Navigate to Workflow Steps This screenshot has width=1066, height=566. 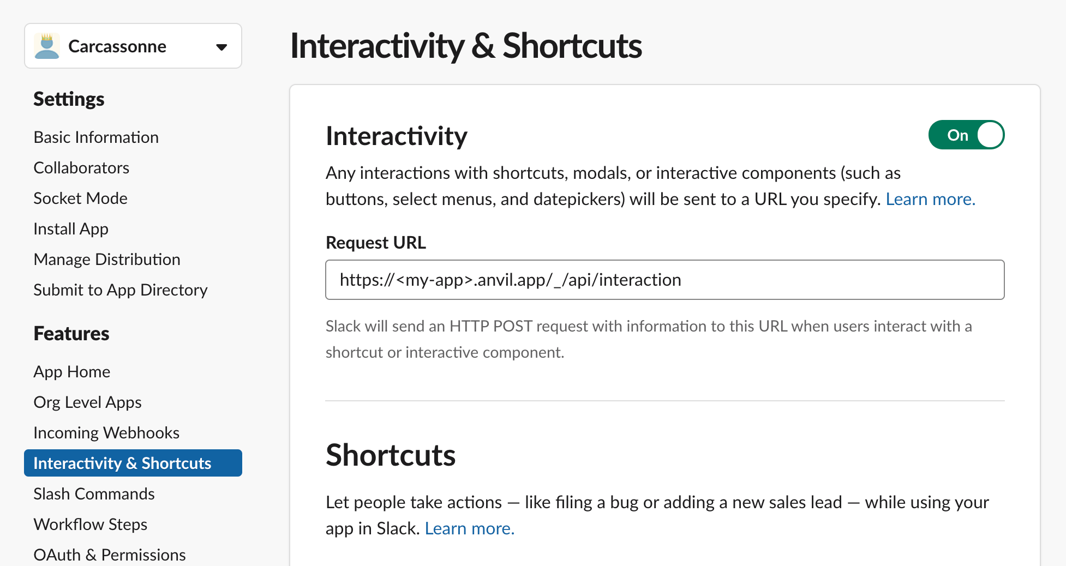(x=91, y=524)
